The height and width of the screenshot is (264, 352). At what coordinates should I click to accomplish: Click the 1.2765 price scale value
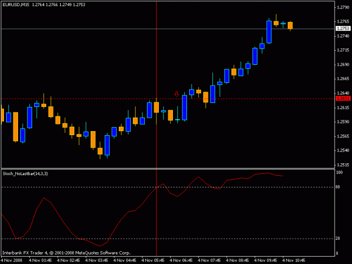(x=343, y=21)
